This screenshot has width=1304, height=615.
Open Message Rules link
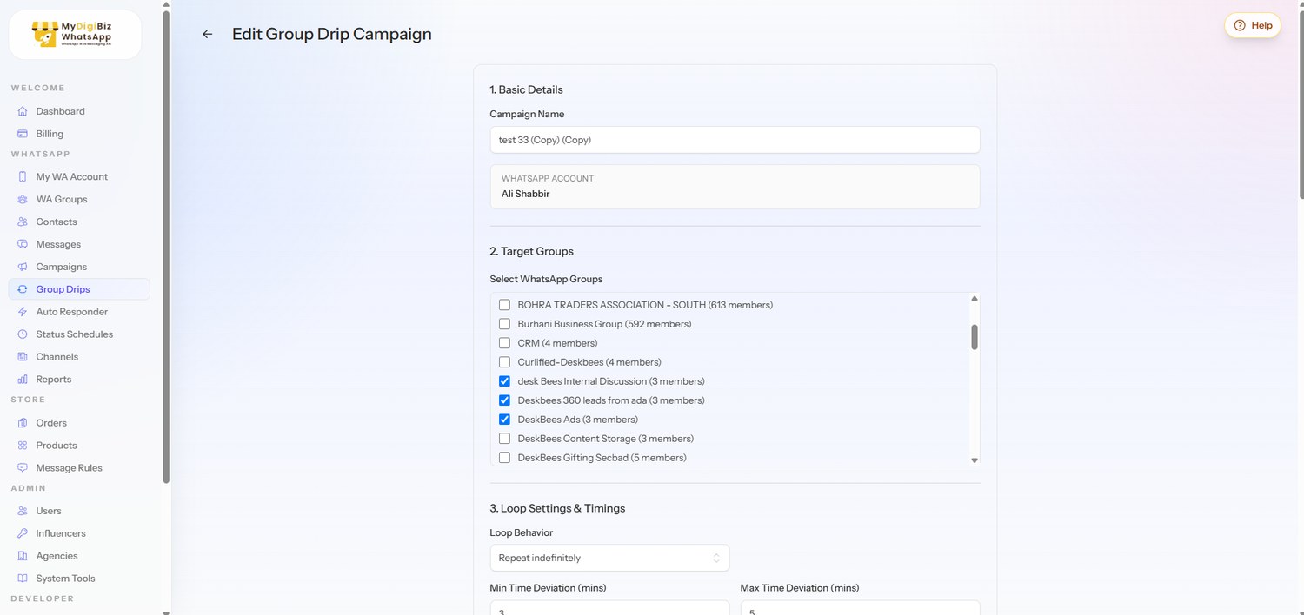pyautogui.click(x=79, y=468)
